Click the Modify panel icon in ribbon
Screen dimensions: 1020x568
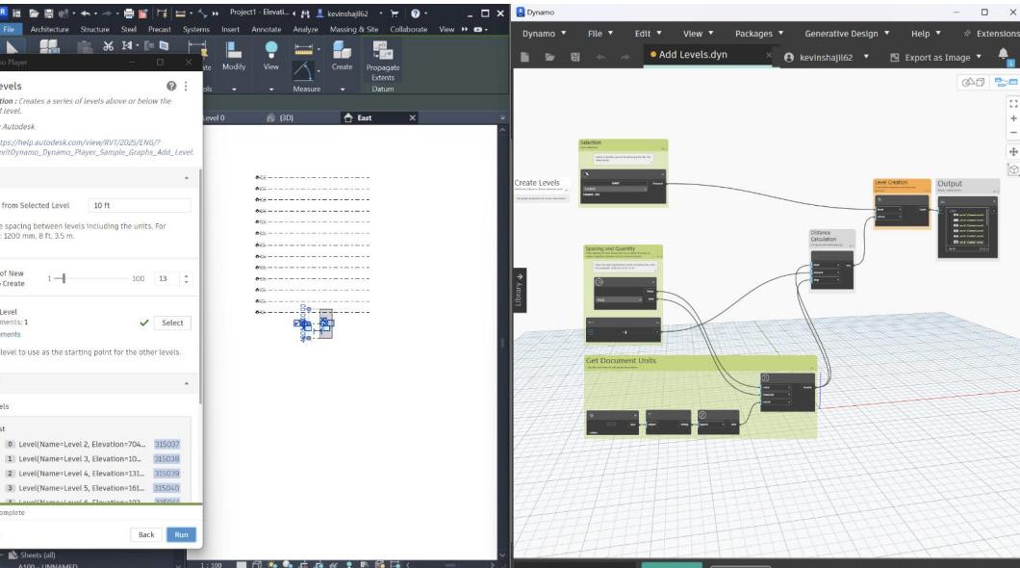tap(234, 50)
